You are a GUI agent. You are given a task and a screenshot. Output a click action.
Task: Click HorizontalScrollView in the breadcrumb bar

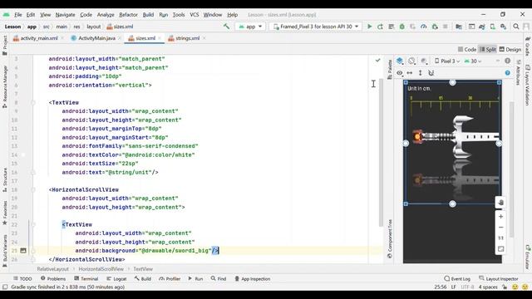coord(101,269)
